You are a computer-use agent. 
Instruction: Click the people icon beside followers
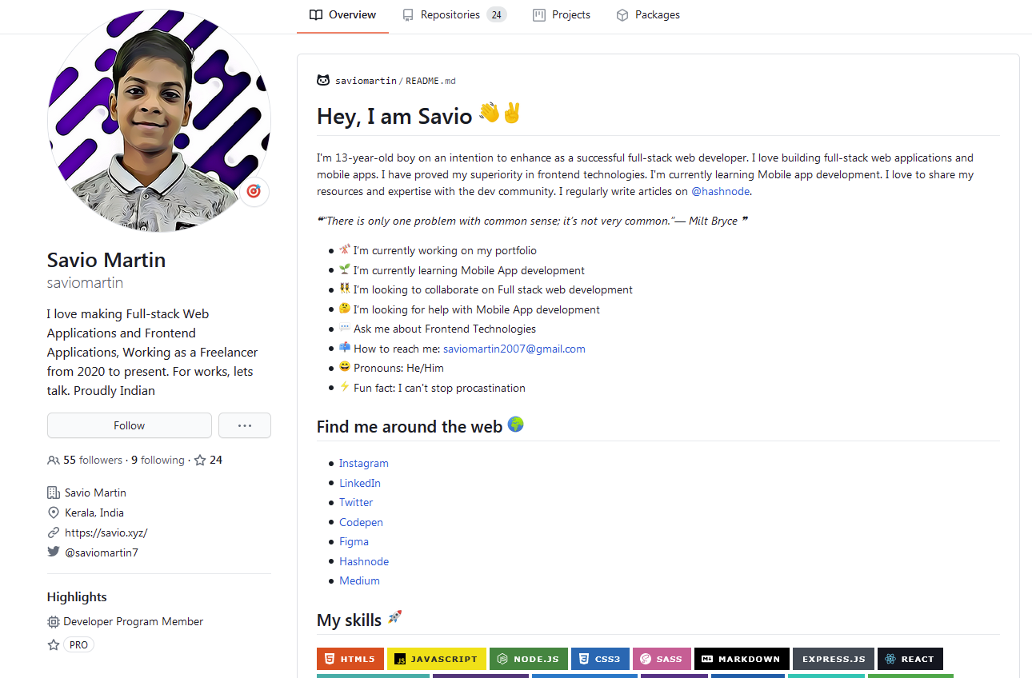click(54, 461)
